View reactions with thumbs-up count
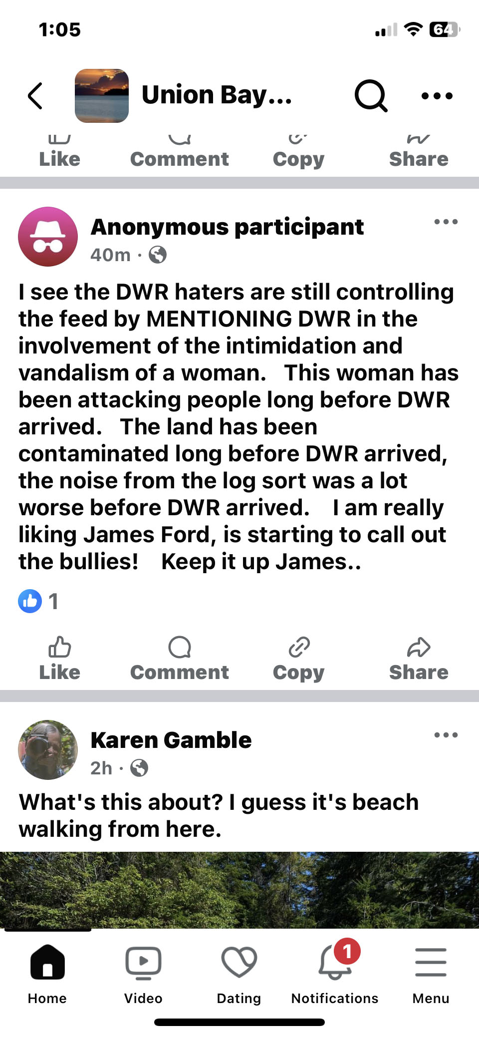This screenshot has width=479, height=1038. coord(39,601)
